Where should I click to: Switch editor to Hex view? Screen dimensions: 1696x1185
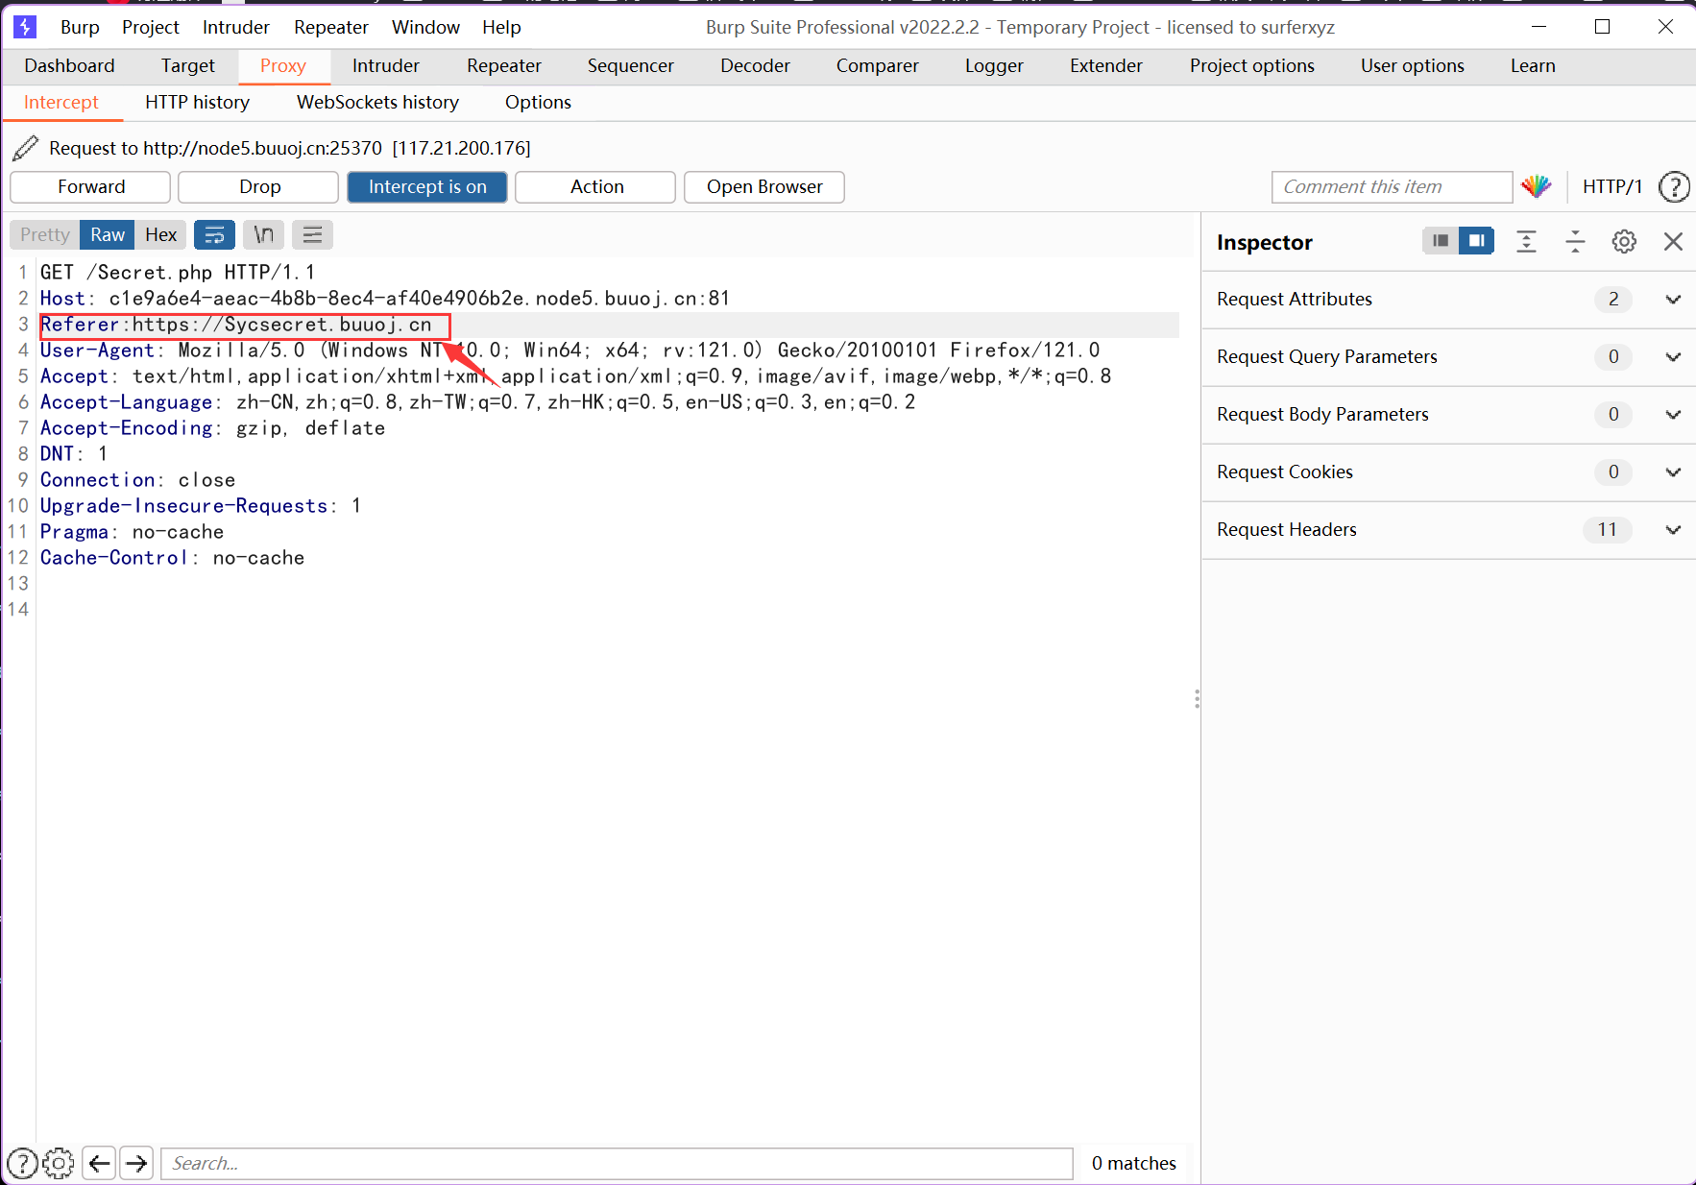pyautogui.click(x=160, y=235)
